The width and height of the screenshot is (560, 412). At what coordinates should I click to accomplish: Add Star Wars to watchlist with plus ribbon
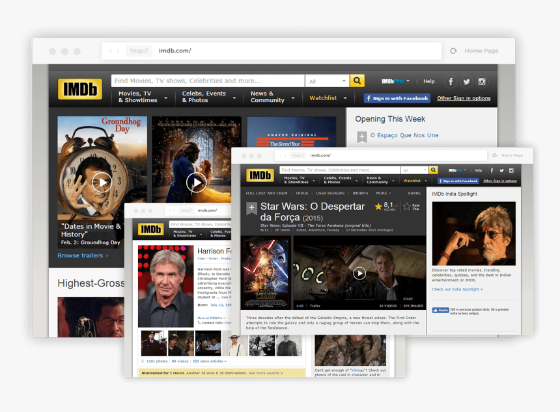(x=251, y=208)
